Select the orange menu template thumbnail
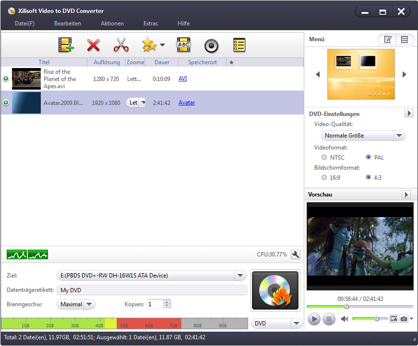 coord(361,74)
